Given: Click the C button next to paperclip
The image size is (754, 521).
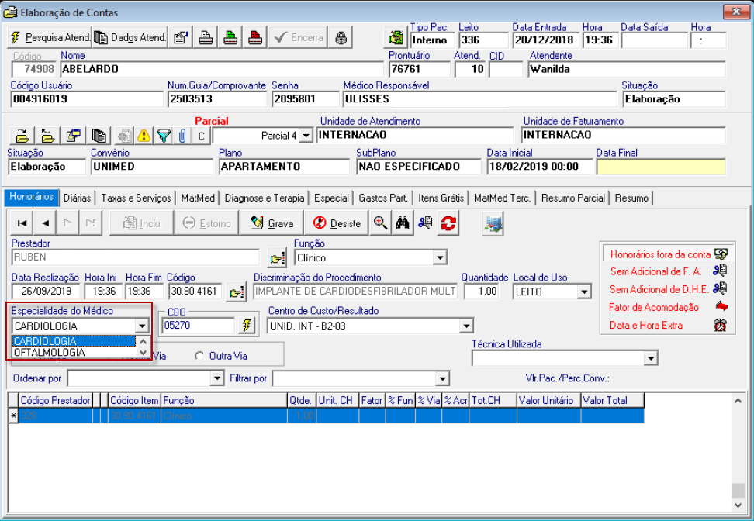Looking at the screenshot, I should [x=201, y=136].
